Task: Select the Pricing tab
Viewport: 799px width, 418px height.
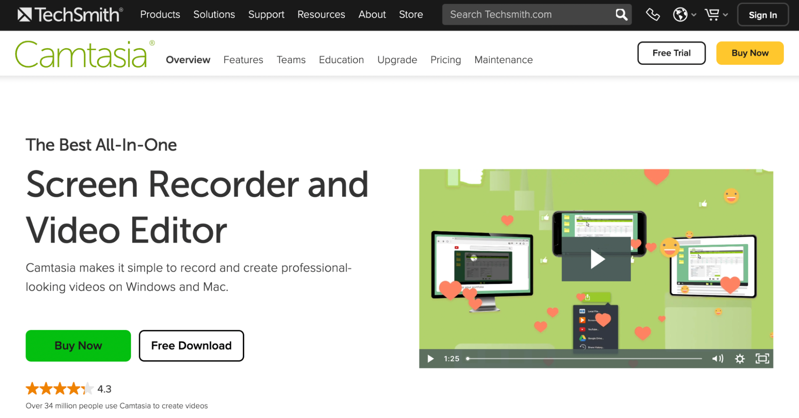Action: coord(445,60)
